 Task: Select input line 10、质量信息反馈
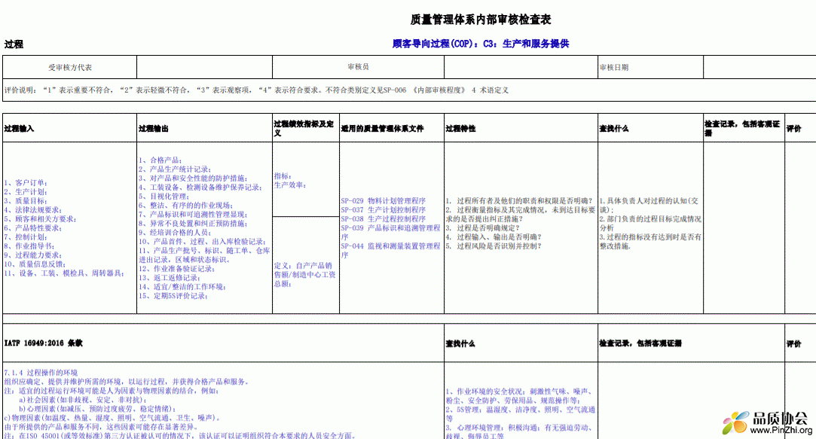[35, 264]
